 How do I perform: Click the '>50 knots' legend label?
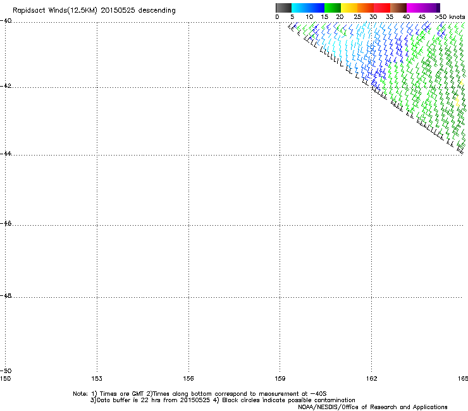coord(450,17)
